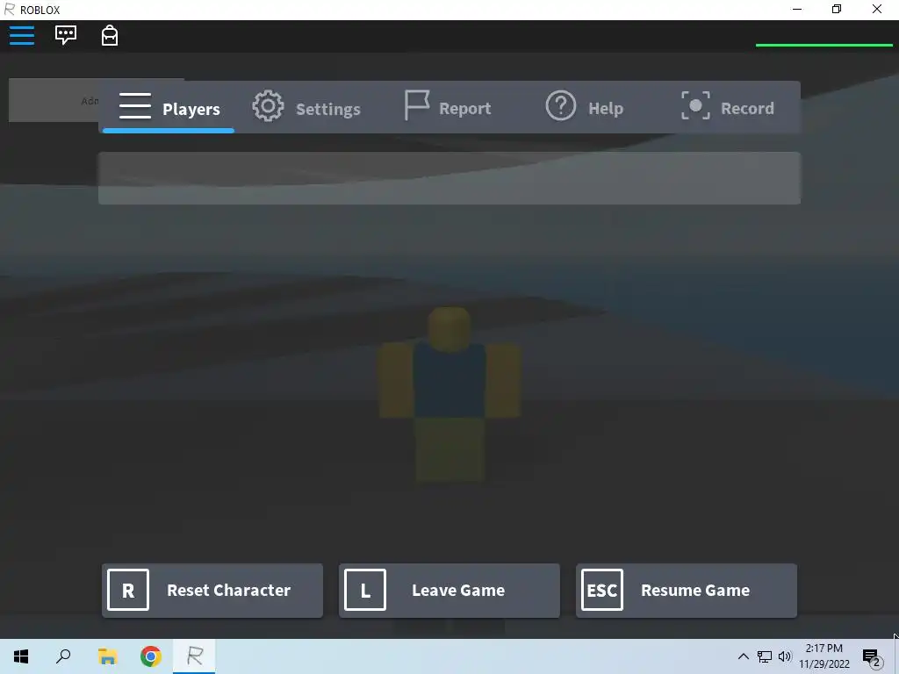
Task: Open the Windows Start menu
Action: coord(21,656)
